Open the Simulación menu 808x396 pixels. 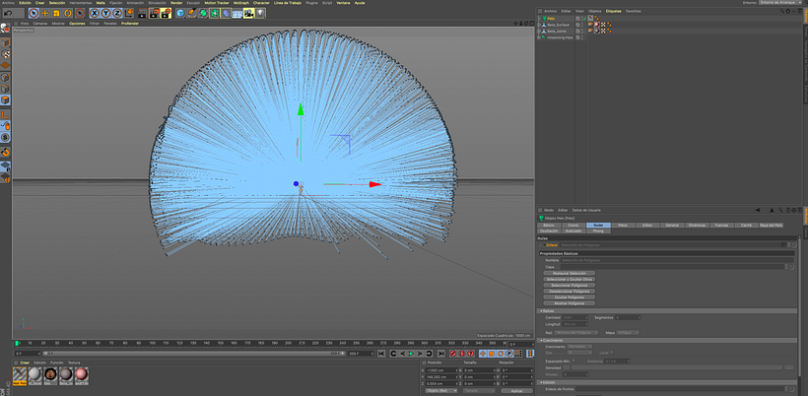(x=158, y=3)
